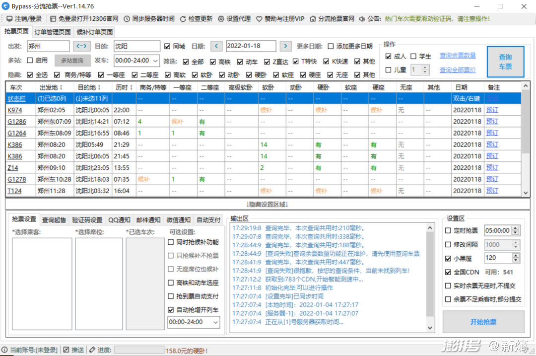This screenshot has height=356, width=536.
Task: Swap departure and destination stations
Action: point(81,46)
